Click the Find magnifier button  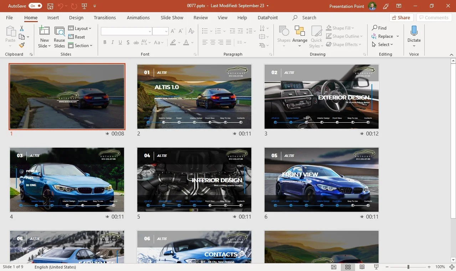coord(379,28)
